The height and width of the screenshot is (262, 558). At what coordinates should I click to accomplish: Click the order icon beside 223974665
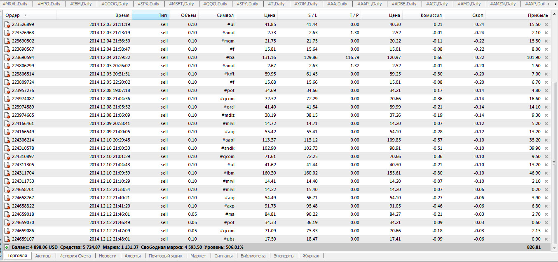(x=7, y=115)
